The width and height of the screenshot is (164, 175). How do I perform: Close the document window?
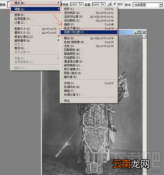(144, 32)
